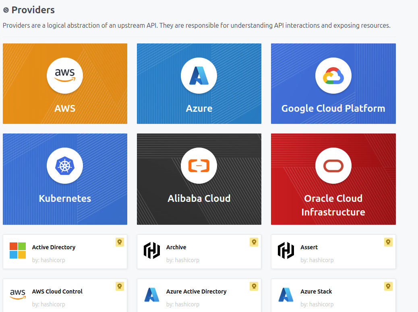This screenshot has width=418, height=312.
Task: Click the Alibaba Cloud bracket logo
Action: [199, 166]
